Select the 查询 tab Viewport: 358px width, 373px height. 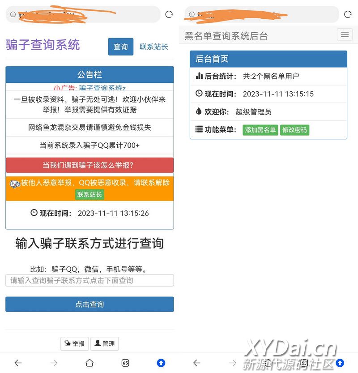coord(120,47)
